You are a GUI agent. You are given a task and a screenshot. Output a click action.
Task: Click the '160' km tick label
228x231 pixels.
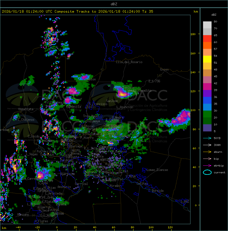193,53
